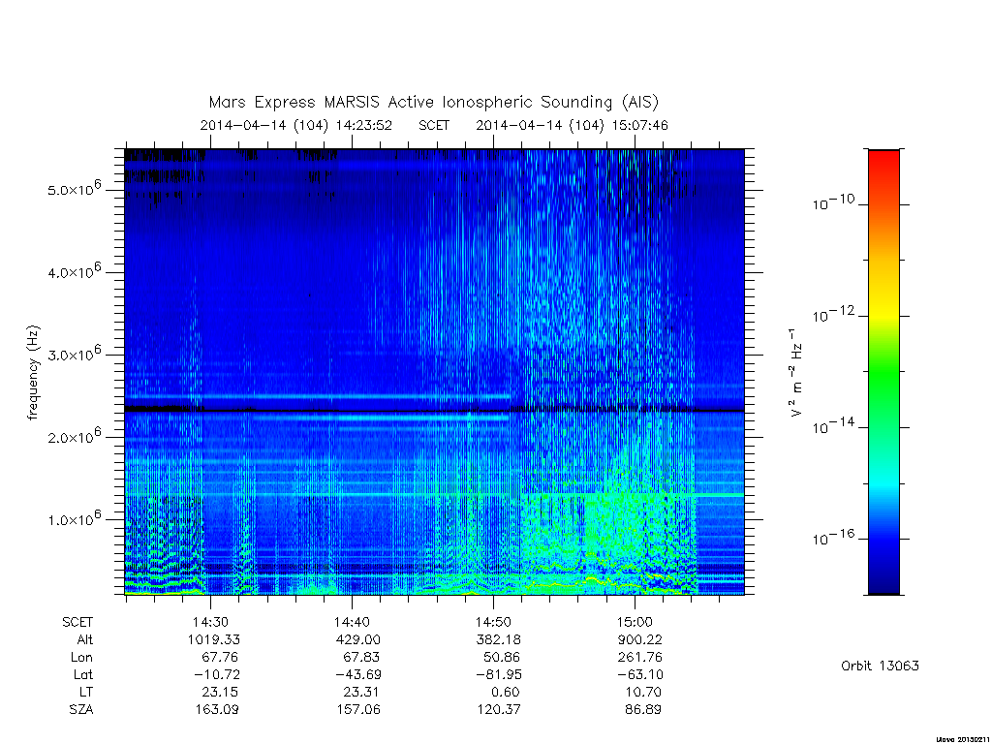Click the latitude value -81.95

[499, 674]
